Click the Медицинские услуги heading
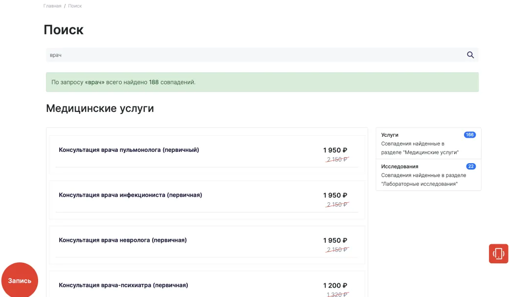This screenshot has width=530, height=297. click(100, 108)
